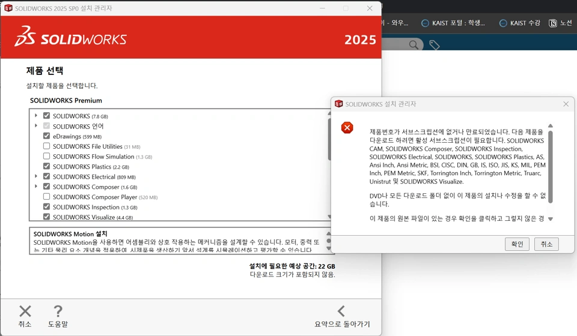
Task: Click the '제품 선택' page title
Action: point(44,71)
